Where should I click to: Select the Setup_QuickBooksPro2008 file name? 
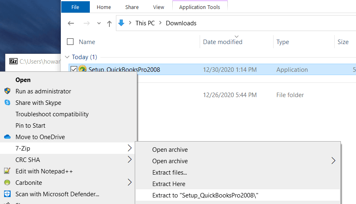tap(124, 69)
